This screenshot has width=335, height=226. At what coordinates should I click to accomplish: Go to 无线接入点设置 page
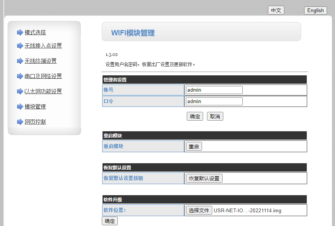pyautogui.click(x=43, y=46)
